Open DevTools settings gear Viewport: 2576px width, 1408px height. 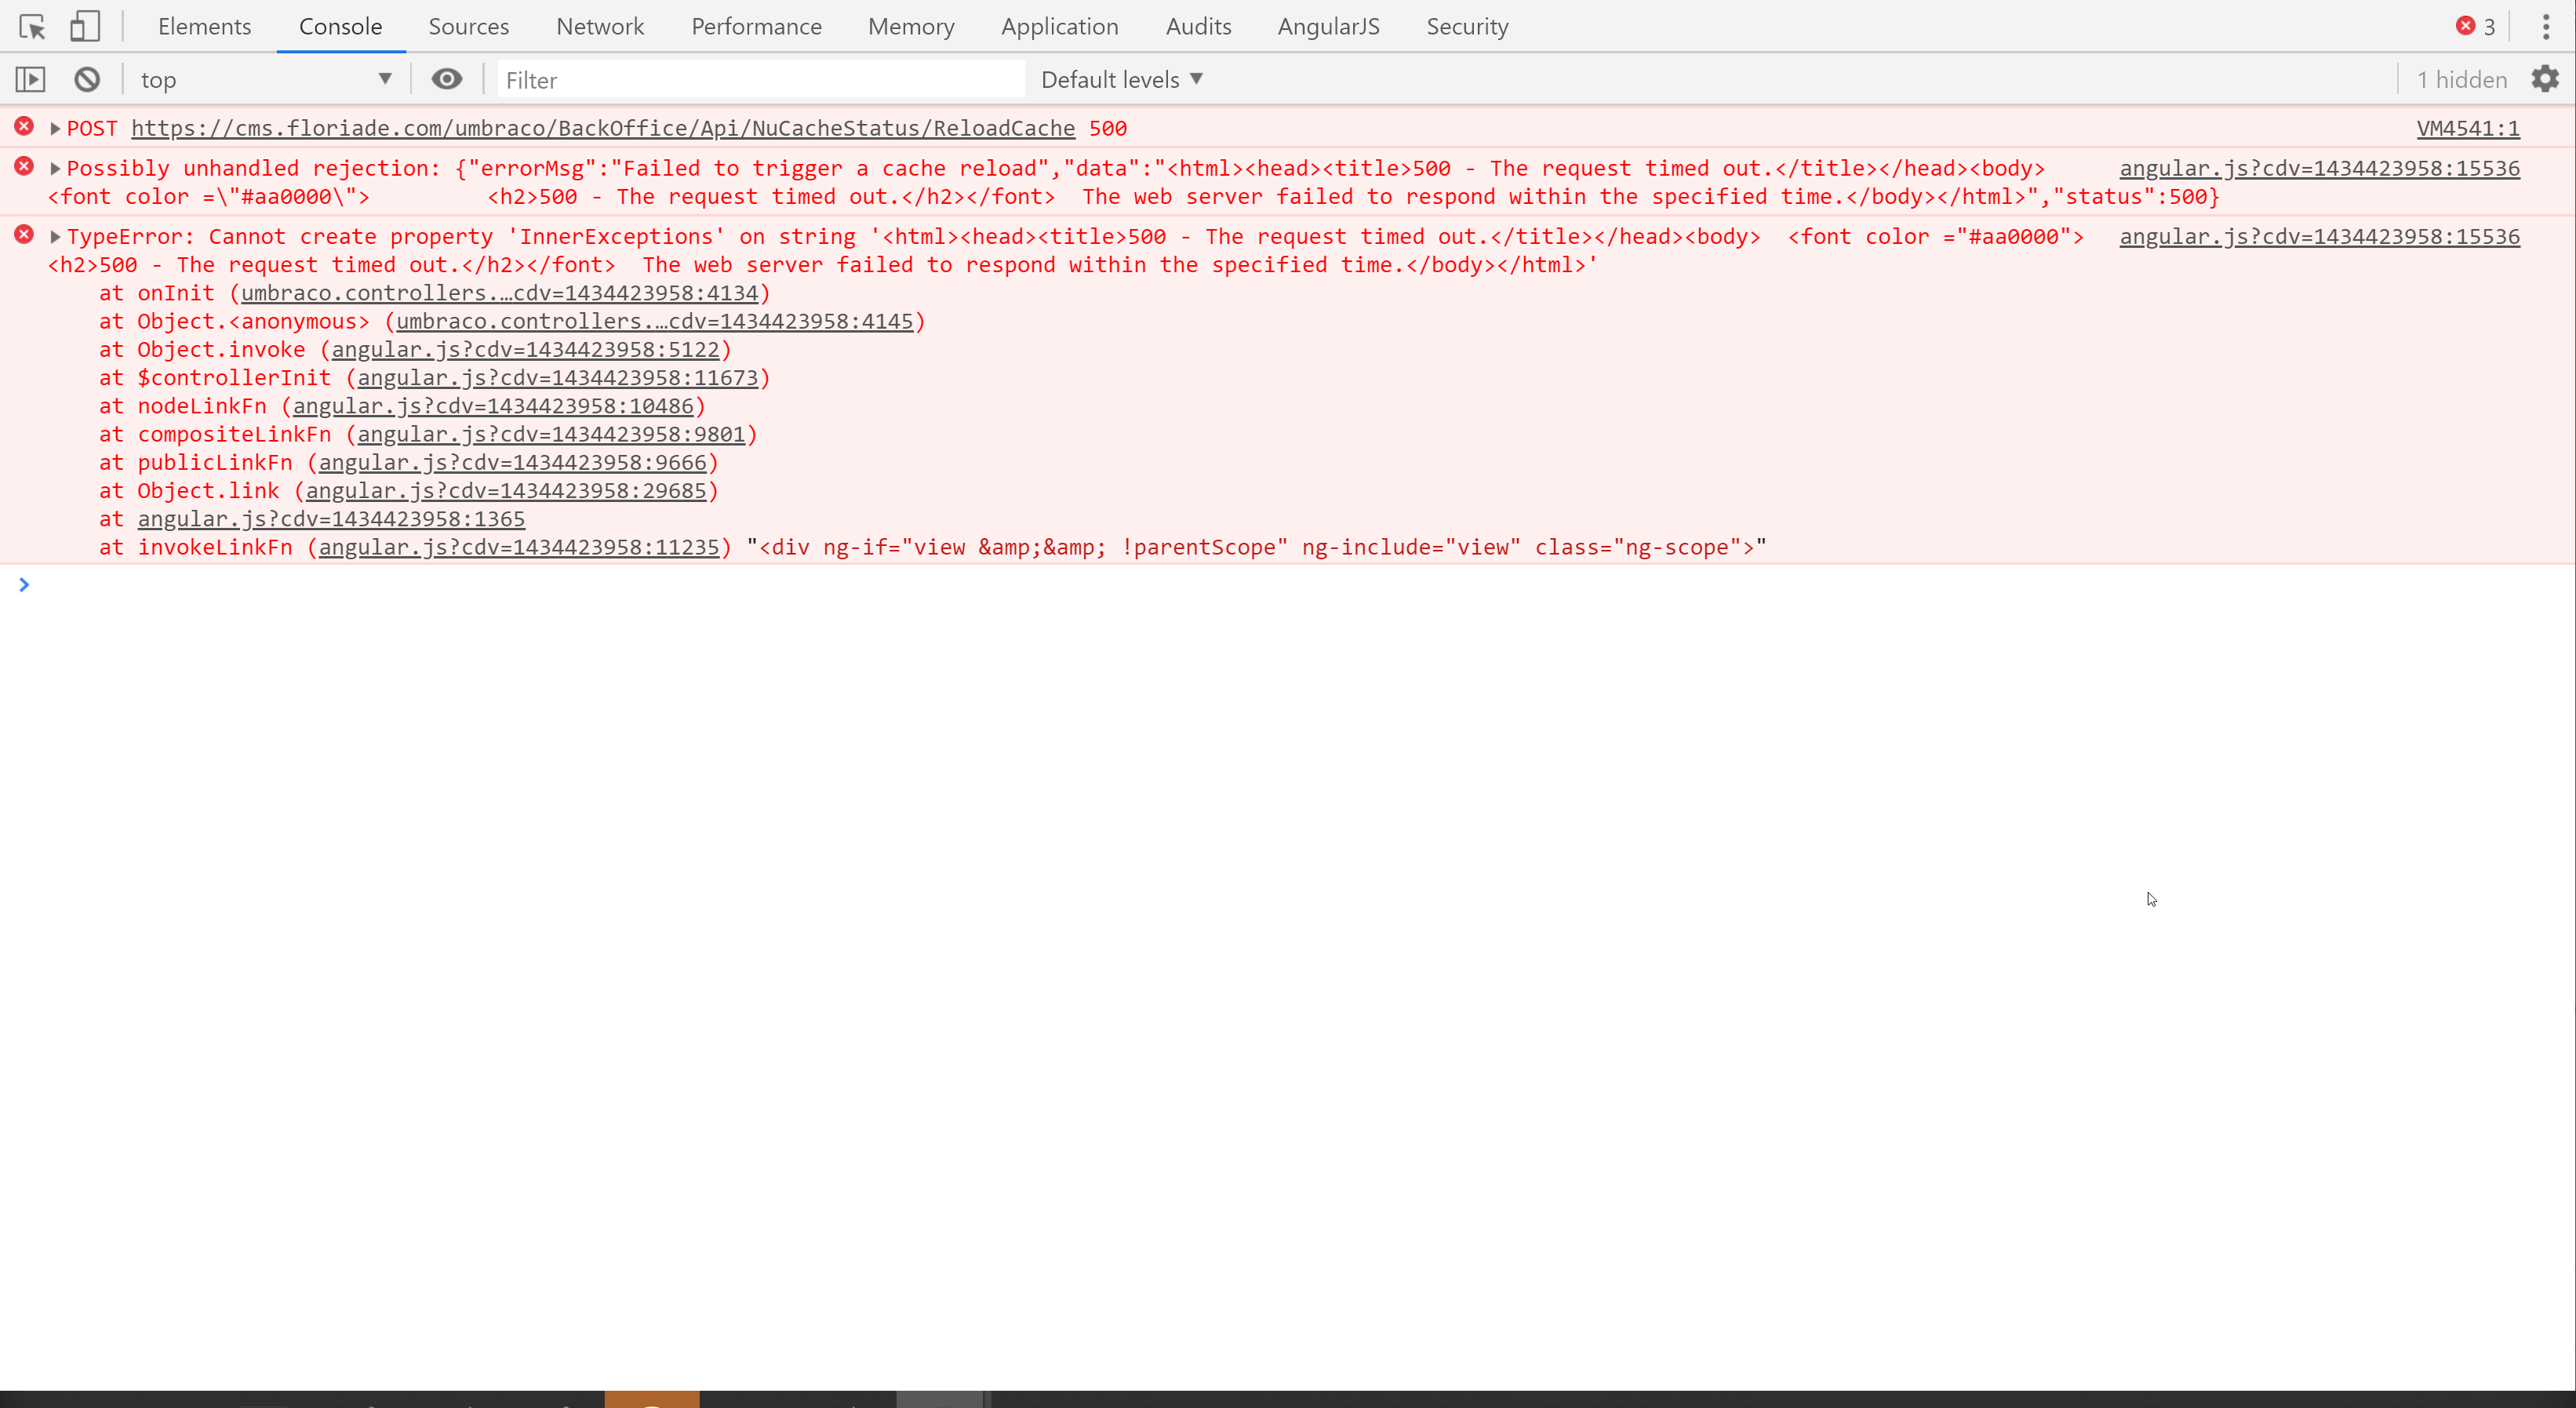click(2546, 79)
